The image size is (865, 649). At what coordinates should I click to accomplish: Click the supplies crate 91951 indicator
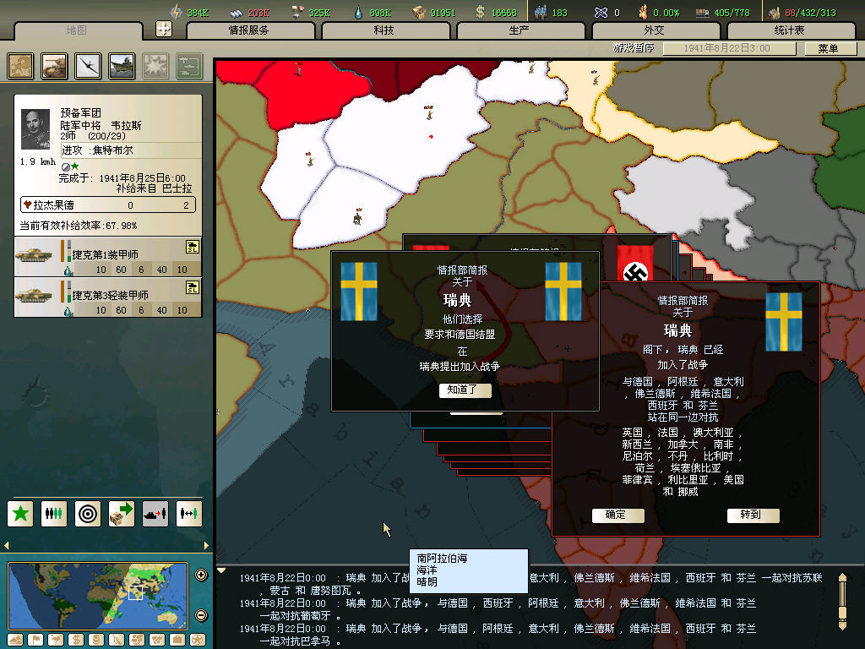coord(435,12)
